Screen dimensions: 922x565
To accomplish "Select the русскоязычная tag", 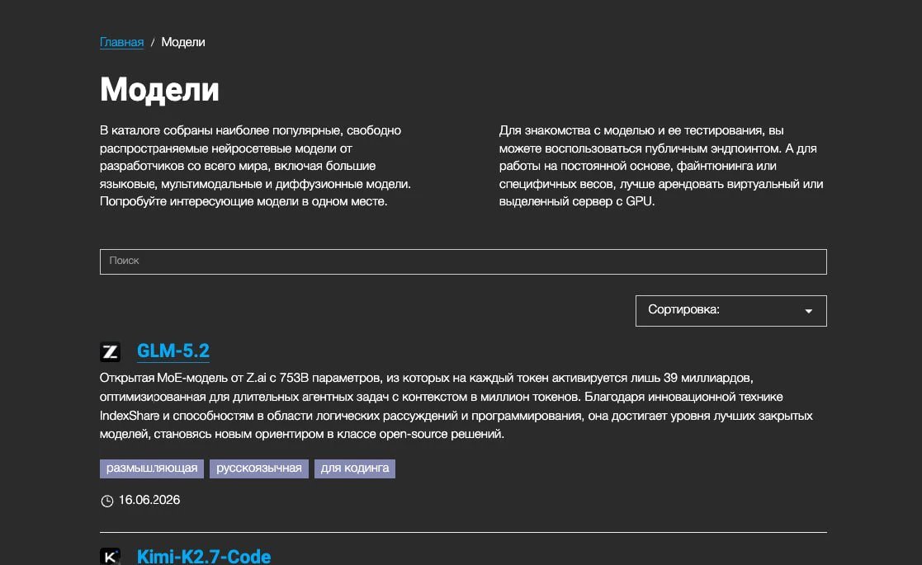I will (x=258, y=468).
